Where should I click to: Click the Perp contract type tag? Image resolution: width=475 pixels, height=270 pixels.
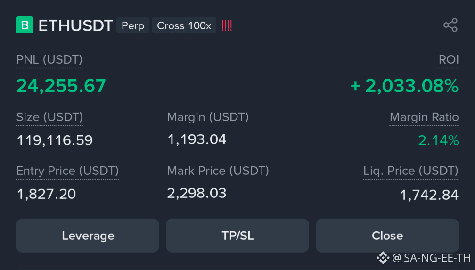coord(133,25)
